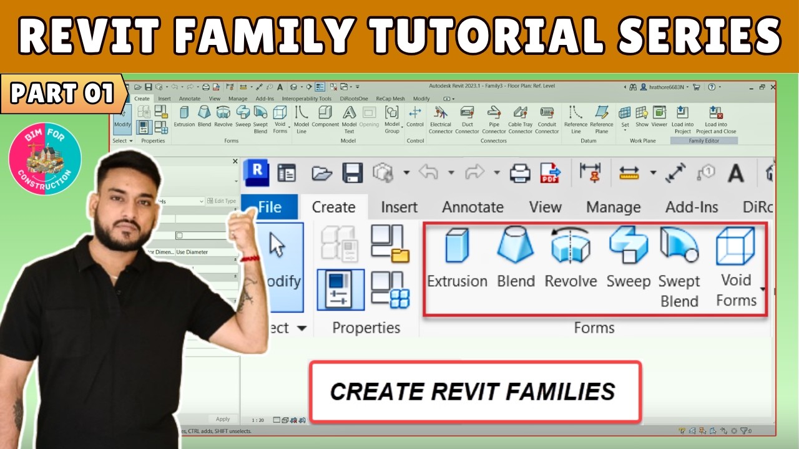Image resolution: width=799 pixels, height=449 pixels.
Task: Choose the Reference Plane tool
Action: point(601,120)
